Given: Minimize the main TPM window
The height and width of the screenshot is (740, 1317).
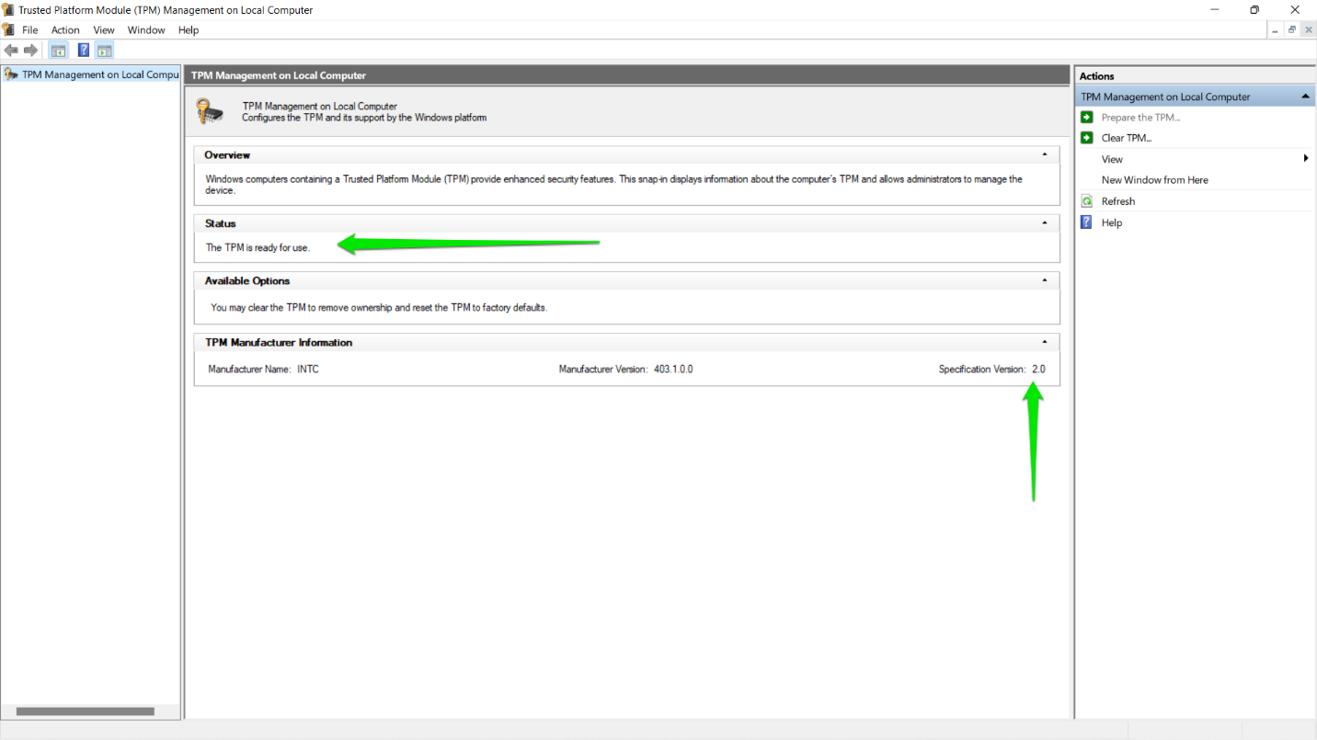Looking at the screenshot, I should (x=1213, y=10).
